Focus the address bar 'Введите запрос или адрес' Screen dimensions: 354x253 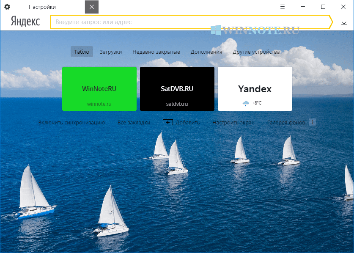click(x=192, y=22)
